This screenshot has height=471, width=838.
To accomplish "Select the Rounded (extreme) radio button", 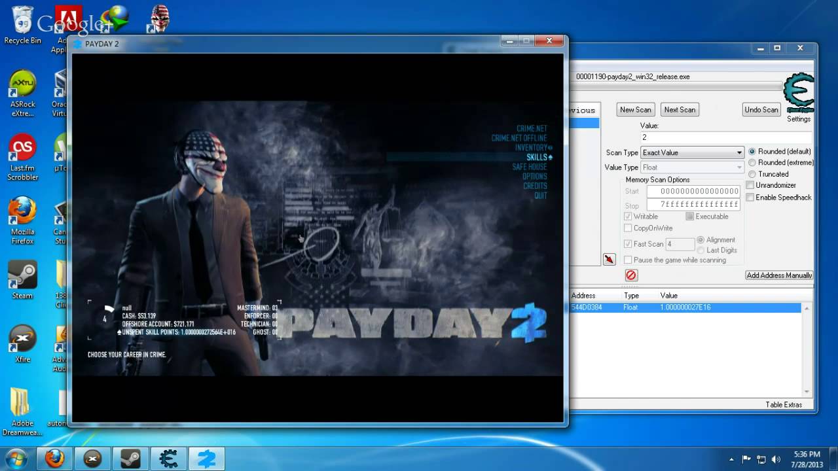I will tap(752, 162).
